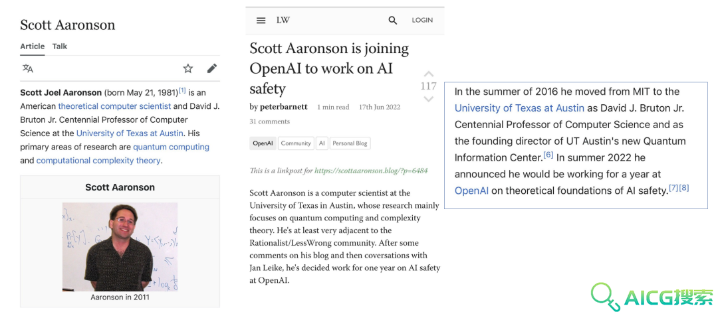The height and width of the screenshot is (318, 718).
Task: Click the post title about joining OpenAI
Action: click(x=329, y=68)
